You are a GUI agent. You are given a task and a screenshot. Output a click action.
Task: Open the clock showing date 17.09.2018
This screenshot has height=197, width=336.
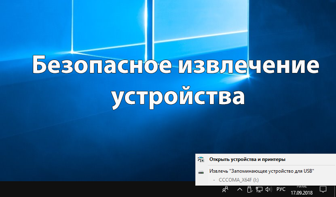[x=301, y=190]
